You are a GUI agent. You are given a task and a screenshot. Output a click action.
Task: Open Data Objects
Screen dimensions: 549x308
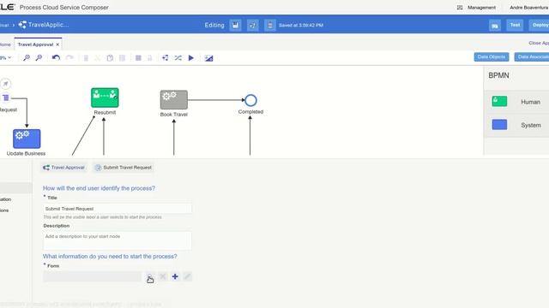(x=492, y=57)
